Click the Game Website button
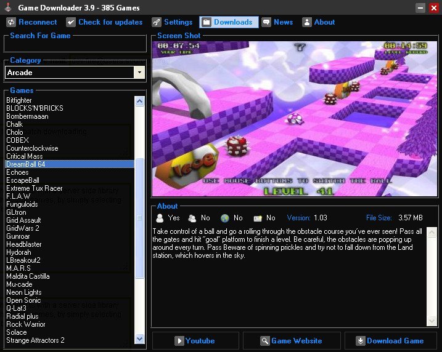 pos(292,341)
